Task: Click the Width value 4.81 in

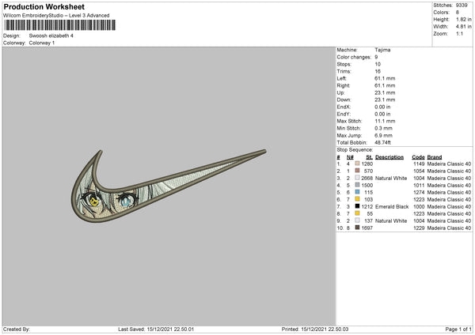Action: click(463, 27)
